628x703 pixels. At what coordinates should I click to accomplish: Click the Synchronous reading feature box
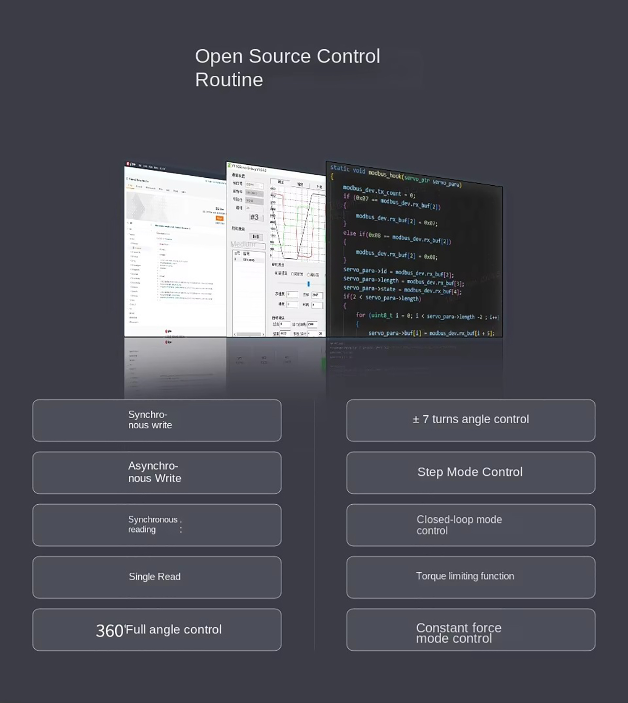pyautogui.click(x=156, y=525)
